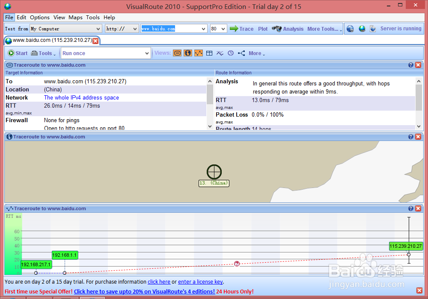Open the Maps menu
Viewport: 428px width, 299px height.
click(x=75, y=18)
